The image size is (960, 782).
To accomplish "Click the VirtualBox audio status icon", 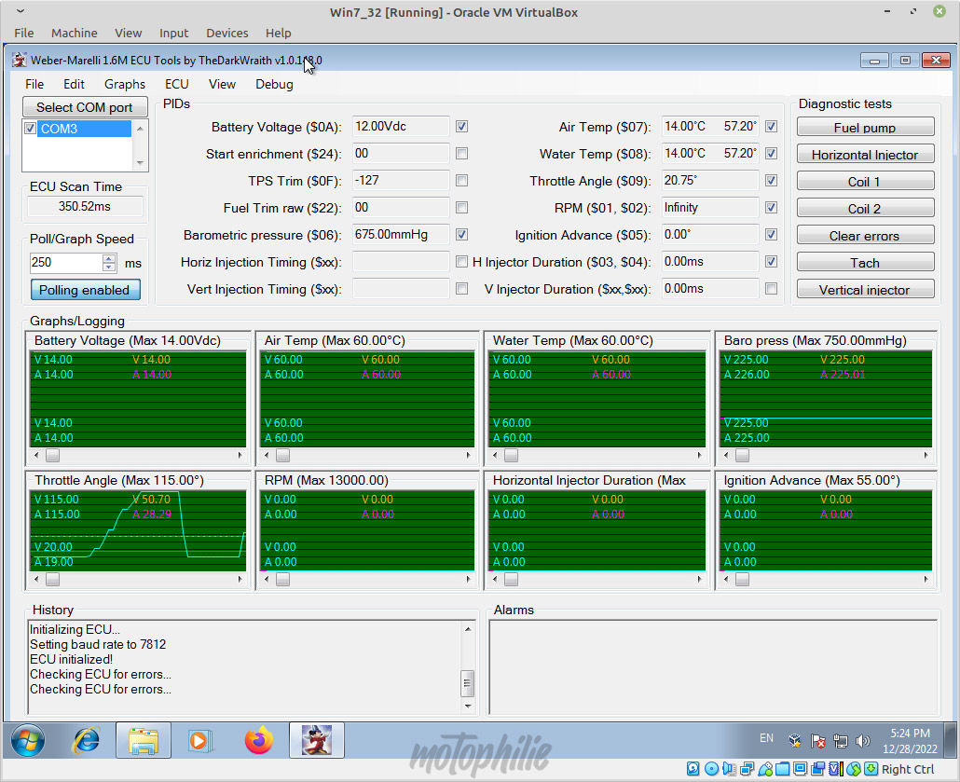I will pyautogui.click(x=729, y=769).
